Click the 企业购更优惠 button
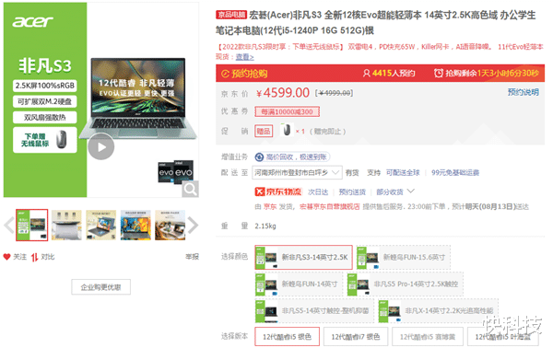553x348 pixels. pyautogui.click(x=100, y=287)
